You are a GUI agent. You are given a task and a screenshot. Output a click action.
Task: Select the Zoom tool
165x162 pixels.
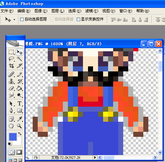19,126
